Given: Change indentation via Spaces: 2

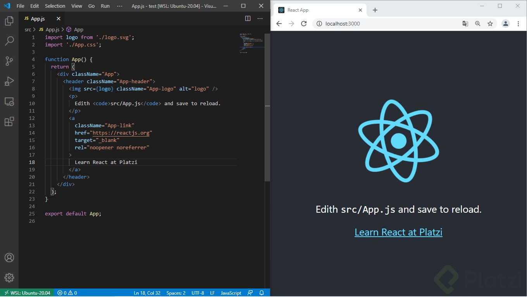Looking at the screenshot, I should click(x=176, y=293).
